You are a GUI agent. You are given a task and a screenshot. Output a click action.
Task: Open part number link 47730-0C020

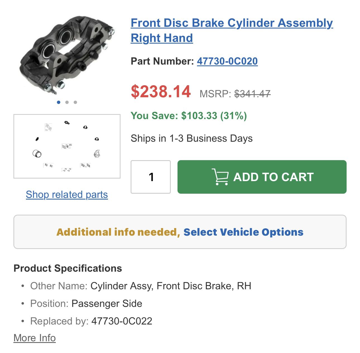coord(227,61)
